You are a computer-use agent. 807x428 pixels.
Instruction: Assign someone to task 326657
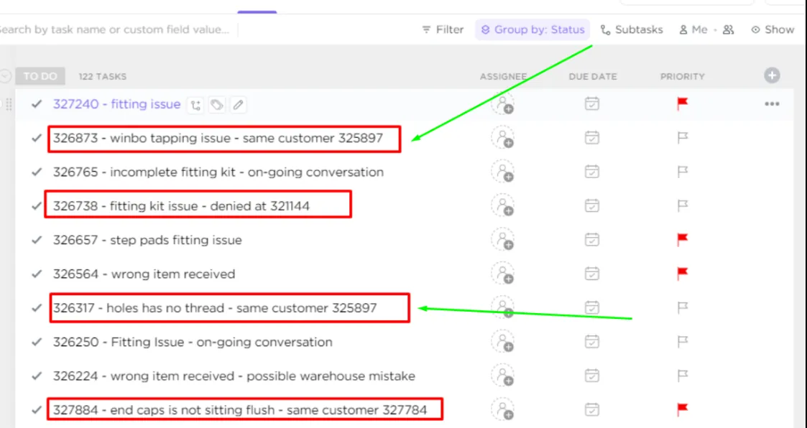(x=503, y=239)
